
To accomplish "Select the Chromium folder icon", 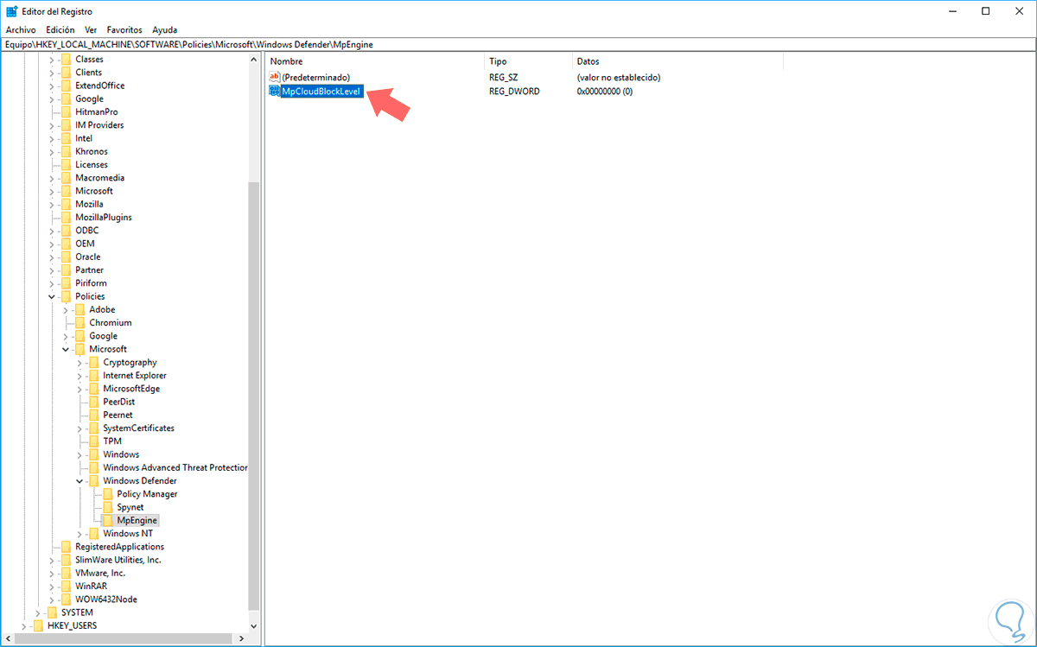I will click(x=80, y=323).
